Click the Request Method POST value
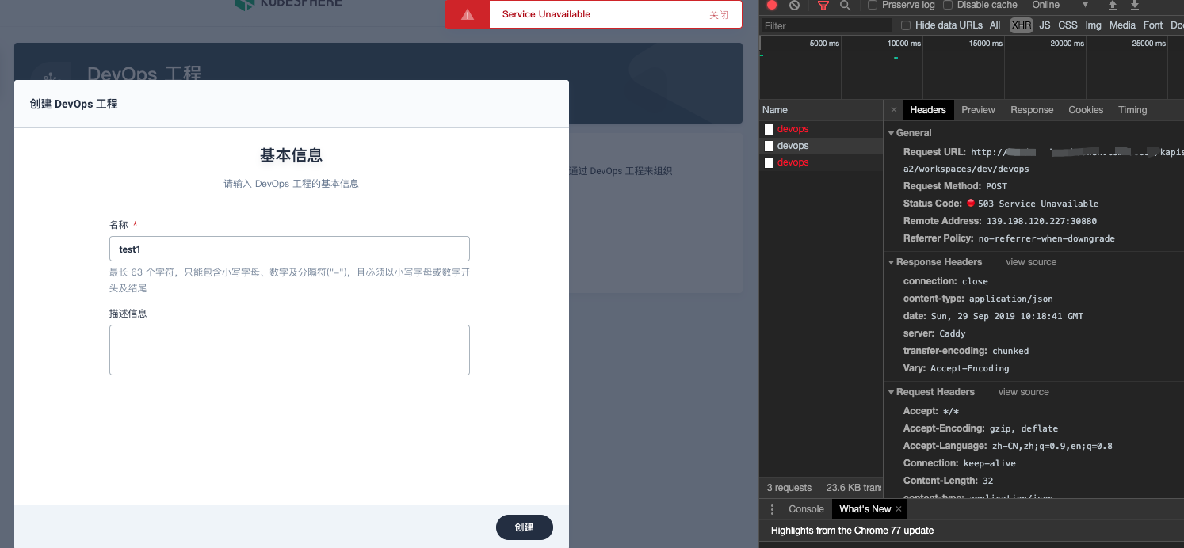The width and height of the screenshot is (1184, 548). 996,186
